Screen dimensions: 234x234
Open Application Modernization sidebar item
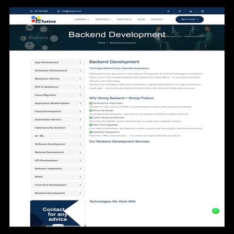point(58,103)
